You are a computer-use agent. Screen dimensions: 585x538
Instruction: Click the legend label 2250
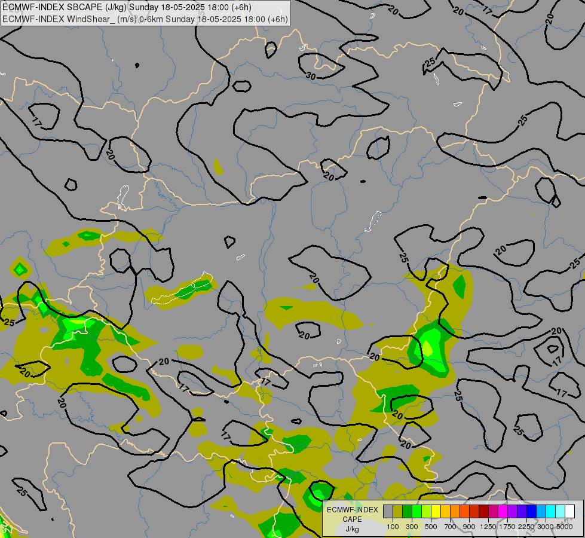click(526, 527)
